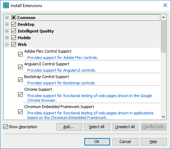Click the Cancel button

[125, 142]
